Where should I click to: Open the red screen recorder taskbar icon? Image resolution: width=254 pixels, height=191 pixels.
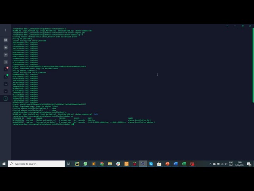tap(192, 164)
